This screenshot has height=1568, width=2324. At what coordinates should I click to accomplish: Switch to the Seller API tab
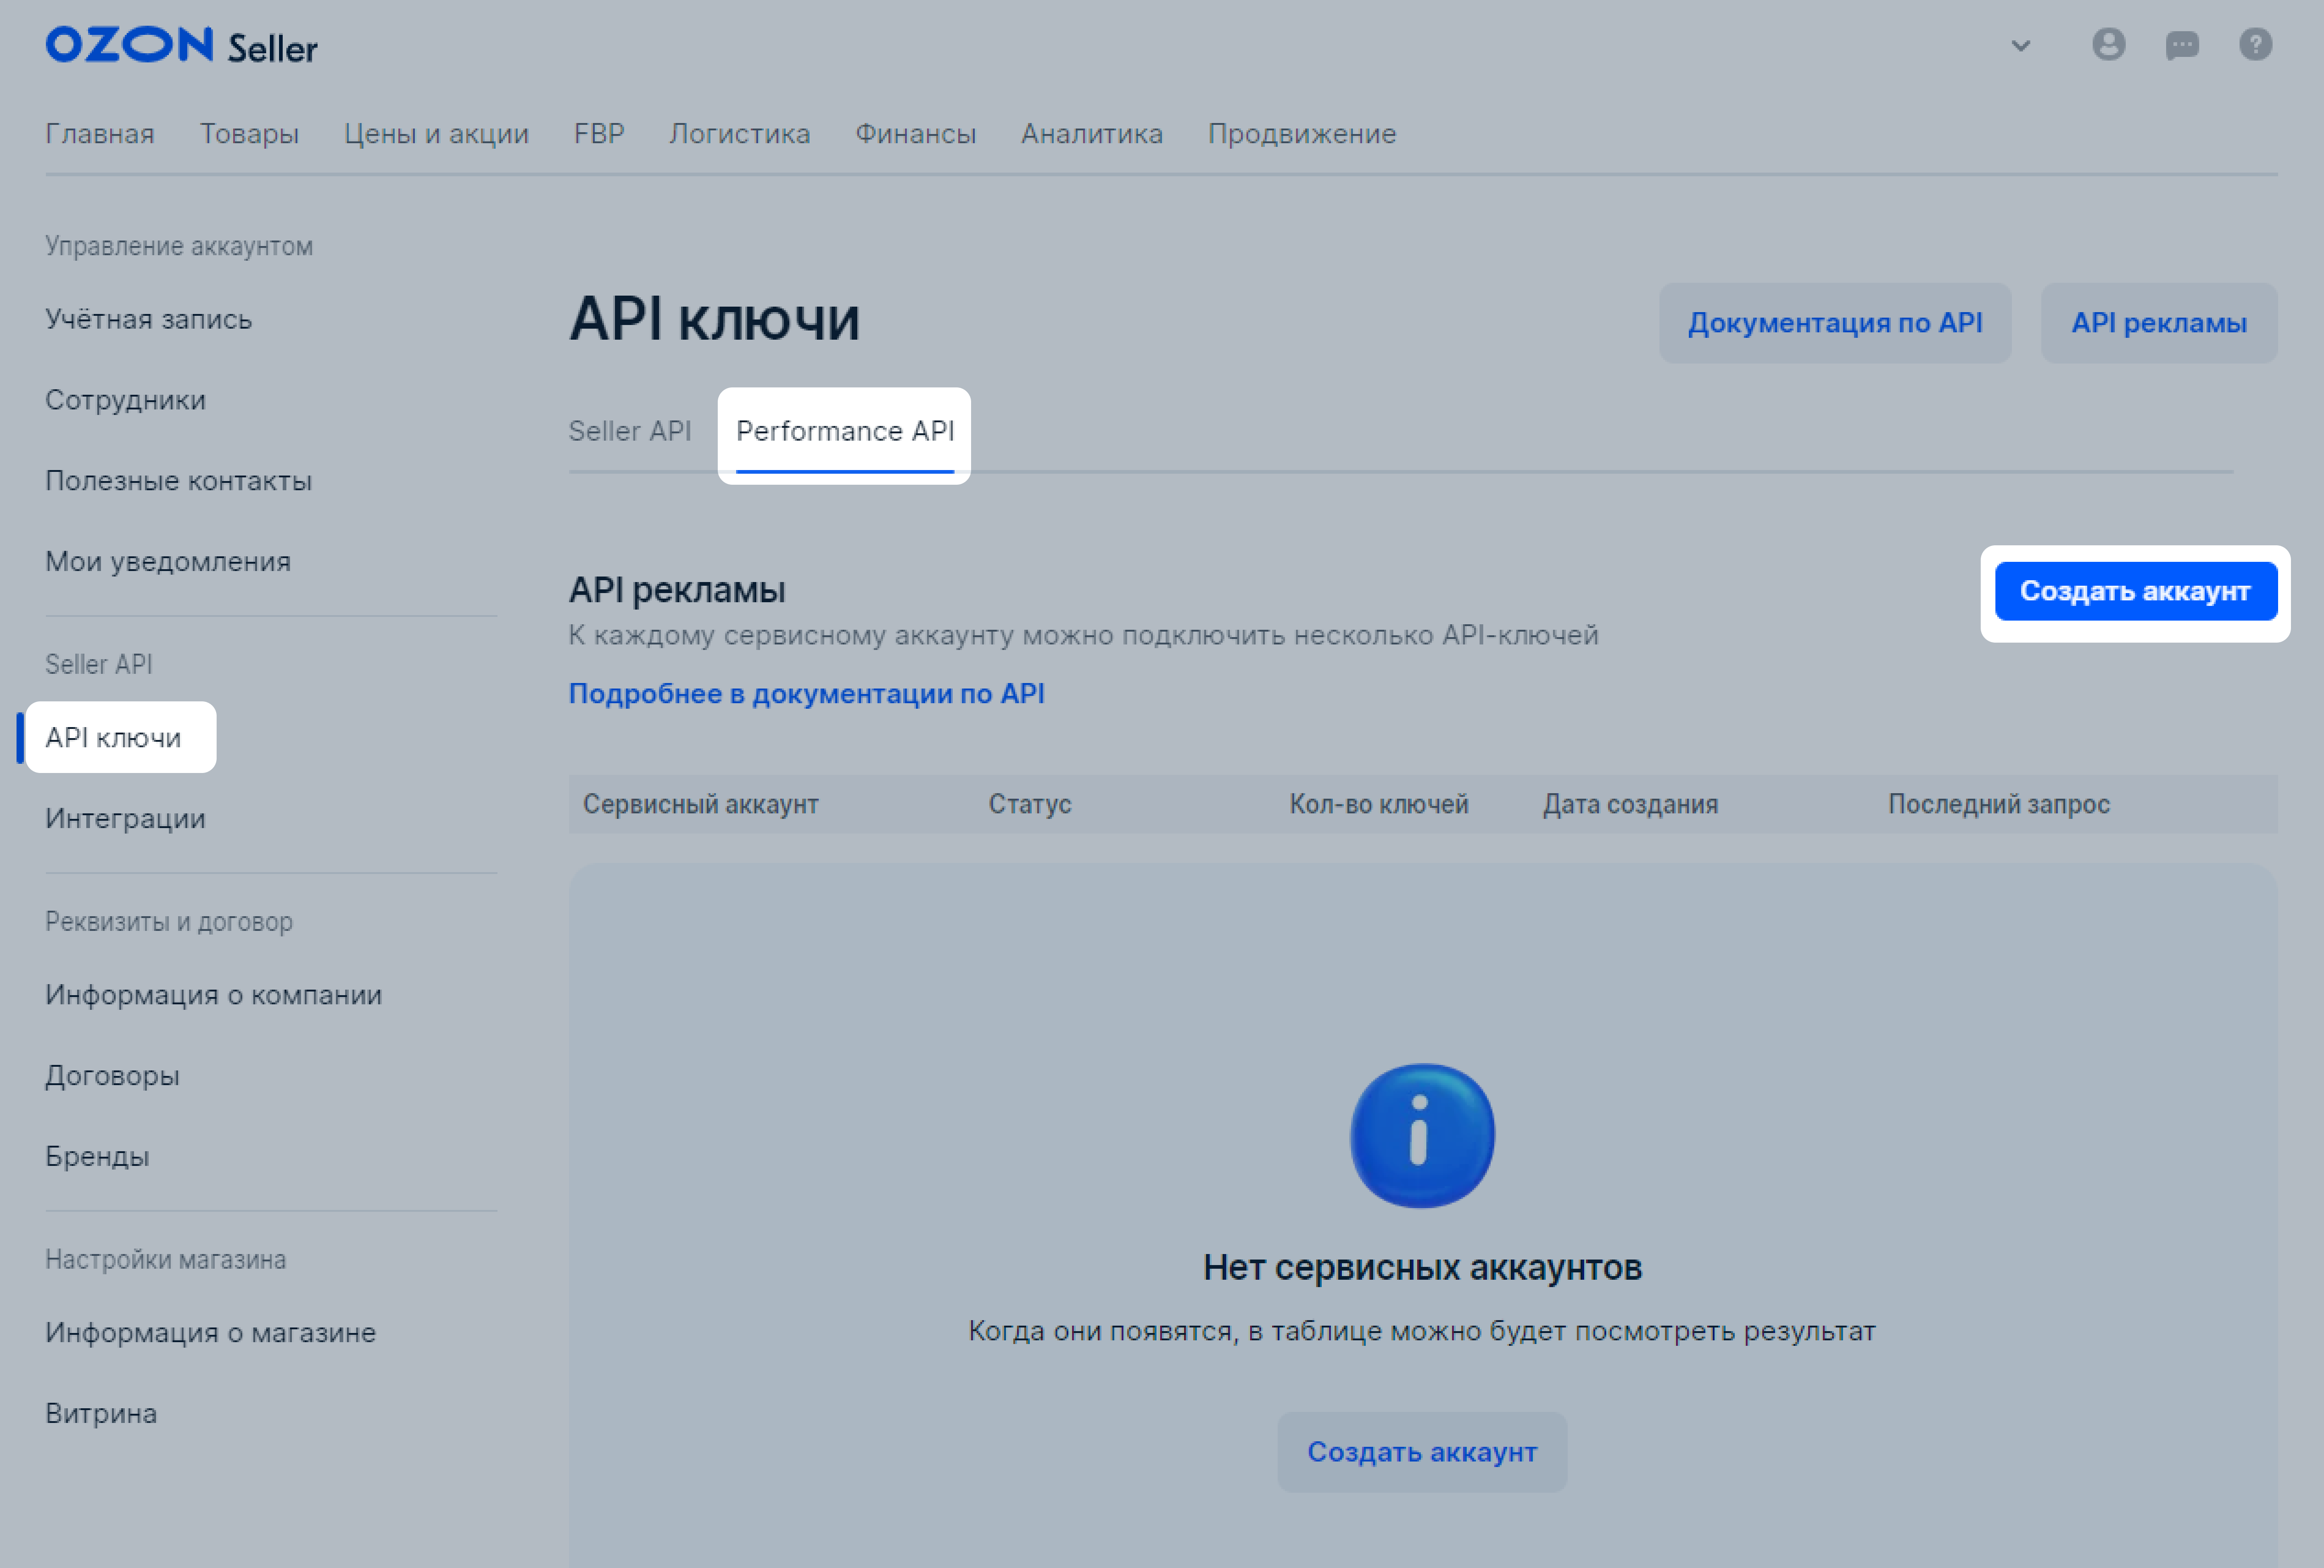pyautogui.click(x=630, y=431)
